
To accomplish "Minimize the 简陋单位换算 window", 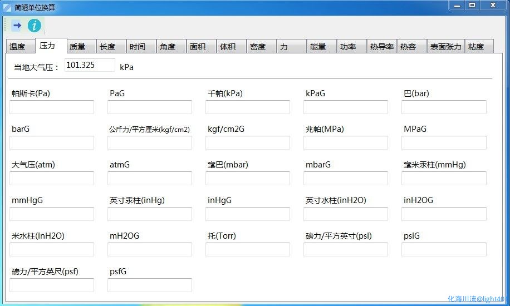I will pos(458,6).
